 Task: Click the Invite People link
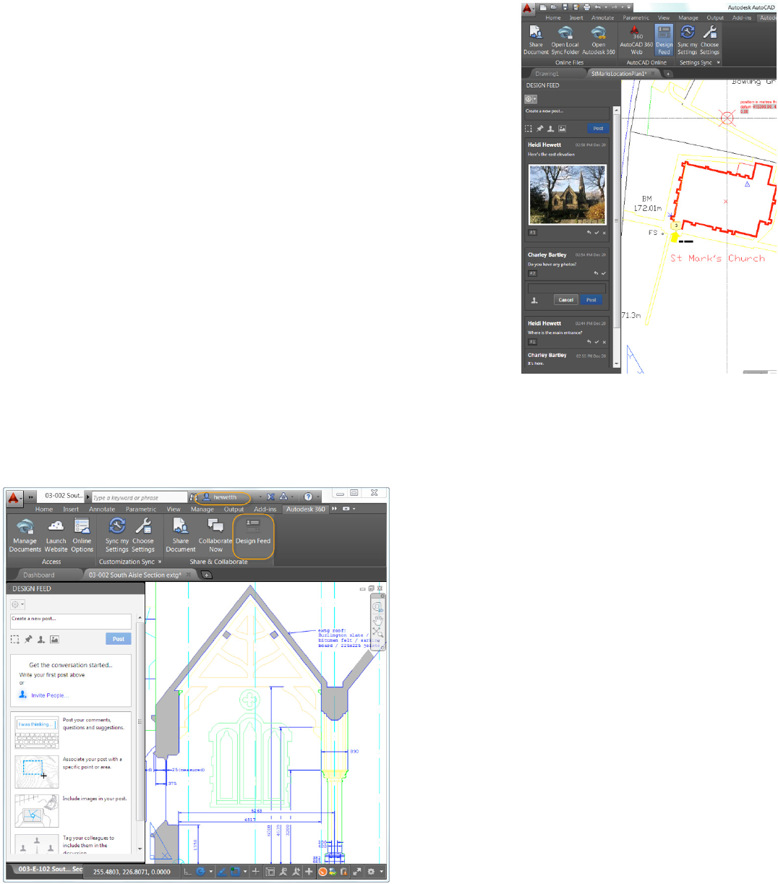pyautogui.click(x=50, y=695)
